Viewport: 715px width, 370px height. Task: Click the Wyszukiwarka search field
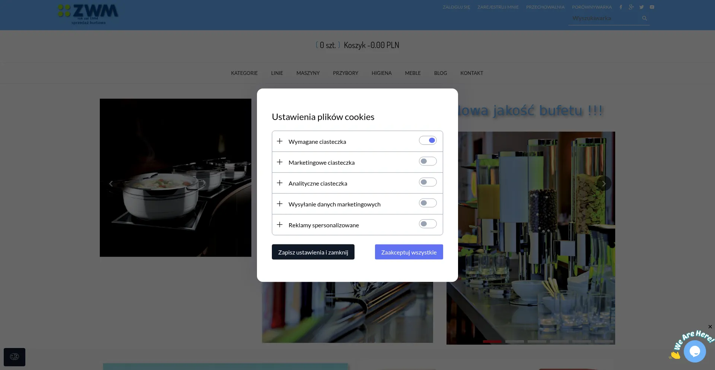pyautogui.click(x=606, y=18)
